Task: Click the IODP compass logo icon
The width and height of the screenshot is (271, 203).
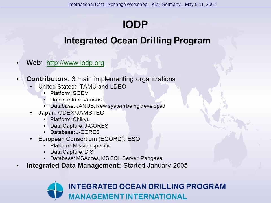Action: pos(55,191)
